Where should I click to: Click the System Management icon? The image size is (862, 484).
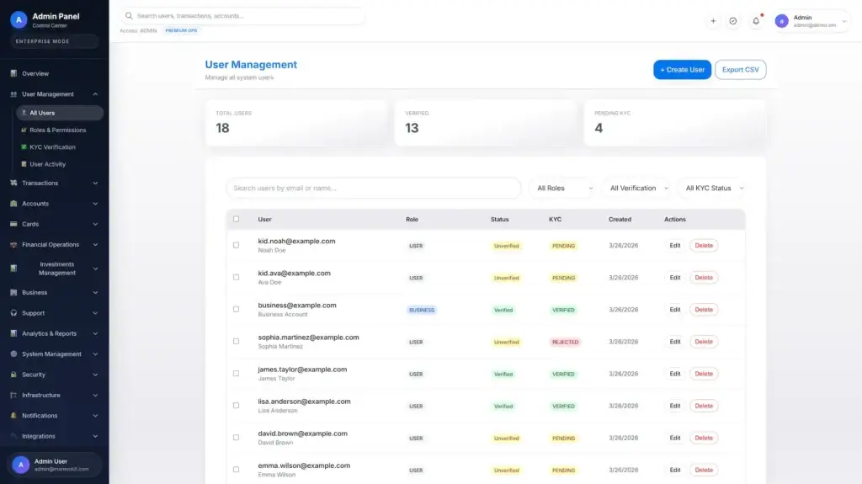[x=13, y=354]
